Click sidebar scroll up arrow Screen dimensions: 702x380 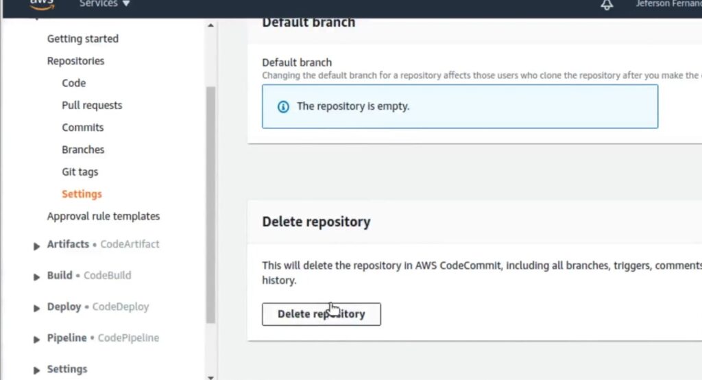(210, 25)
